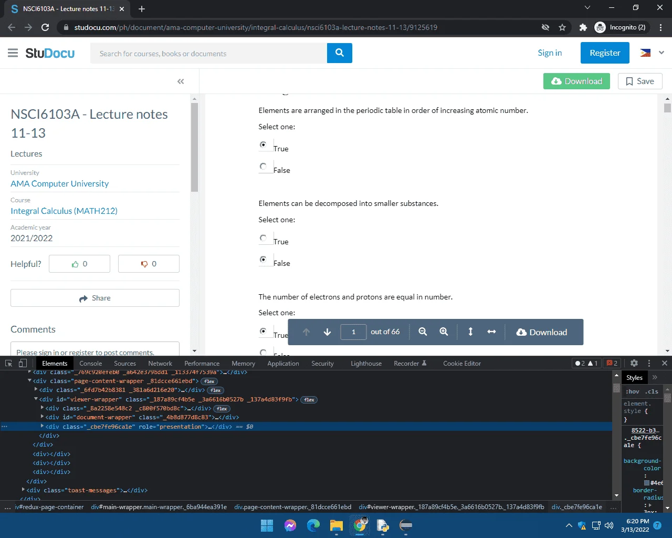Click the page number input field
The height and width of the screenshot is (538, 672).
353,332
